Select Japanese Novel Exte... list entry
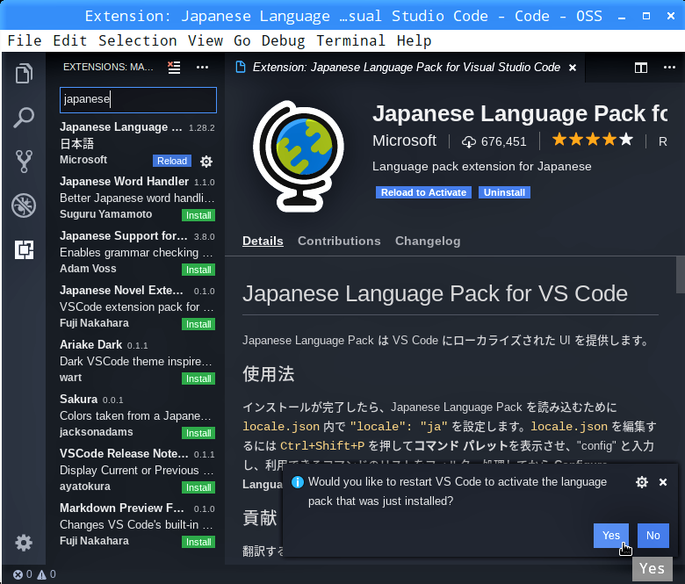The image size is (685, 584). (135, 306)
